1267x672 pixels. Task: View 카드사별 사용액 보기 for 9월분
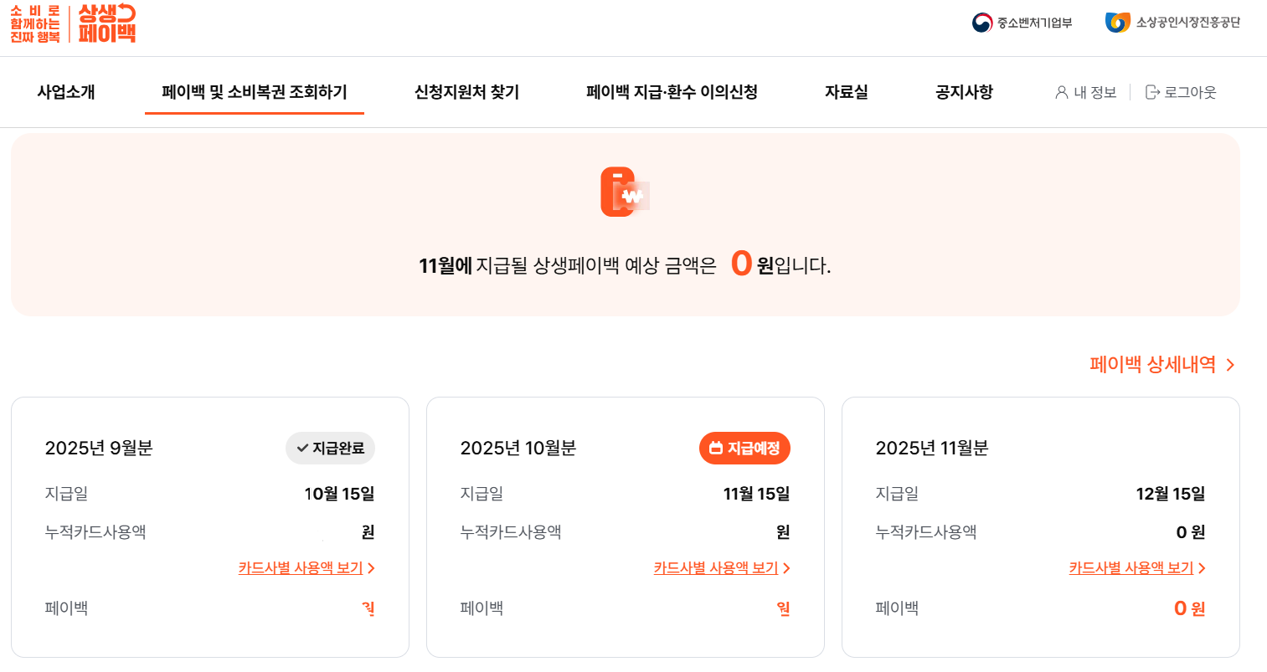pyautogui.click(x=301, y=568)
